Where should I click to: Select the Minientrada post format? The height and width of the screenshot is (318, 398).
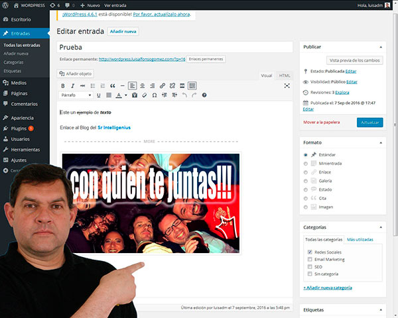[306, 164]
